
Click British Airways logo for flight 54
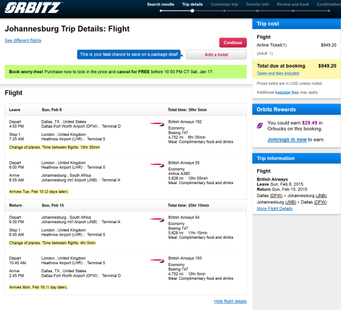[157, 219]
